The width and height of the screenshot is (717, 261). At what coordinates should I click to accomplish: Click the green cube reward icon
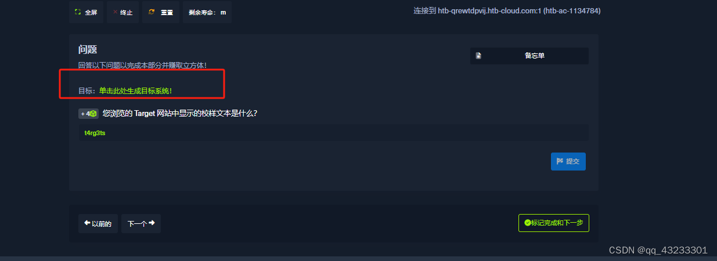point(93,114)
